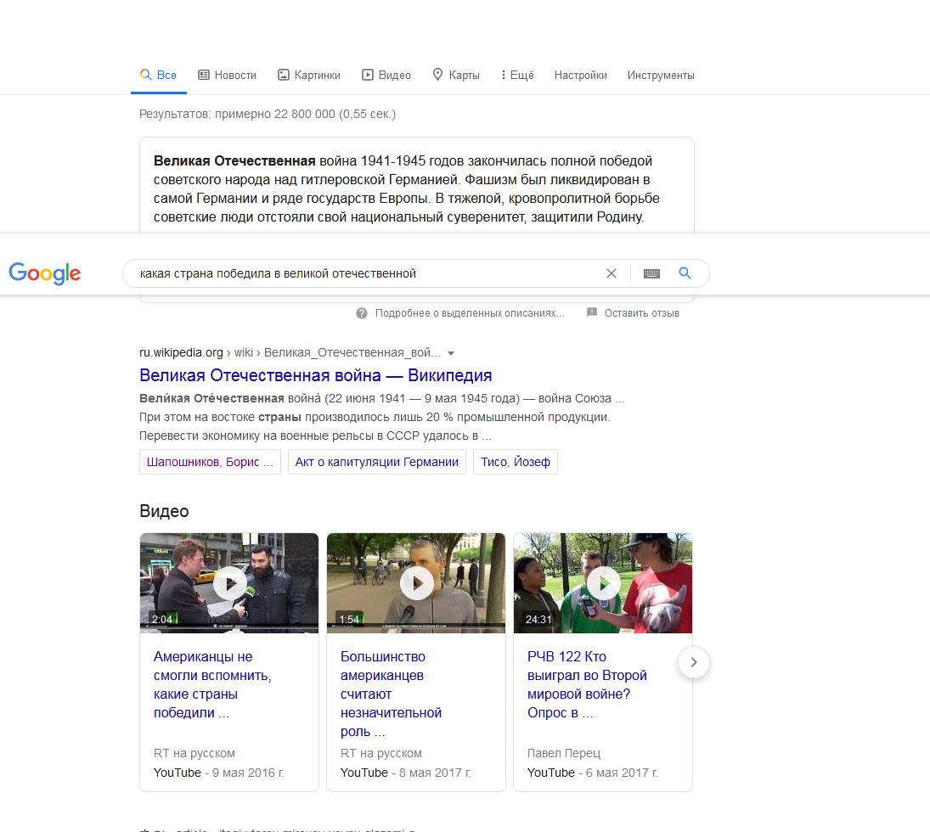Open the on-screen keyboard icon
The image size is (930, 832).
pyautogui.click(x=651, y=273)
